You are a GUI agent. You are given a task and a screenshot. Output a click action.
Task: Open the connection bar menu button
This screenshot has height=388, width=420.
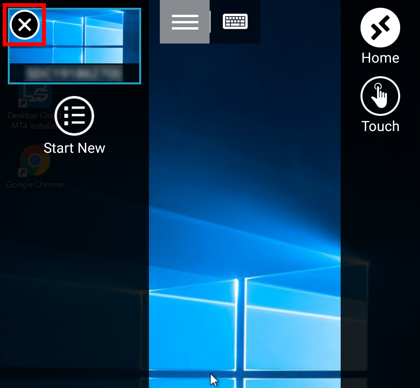[185, 22]
